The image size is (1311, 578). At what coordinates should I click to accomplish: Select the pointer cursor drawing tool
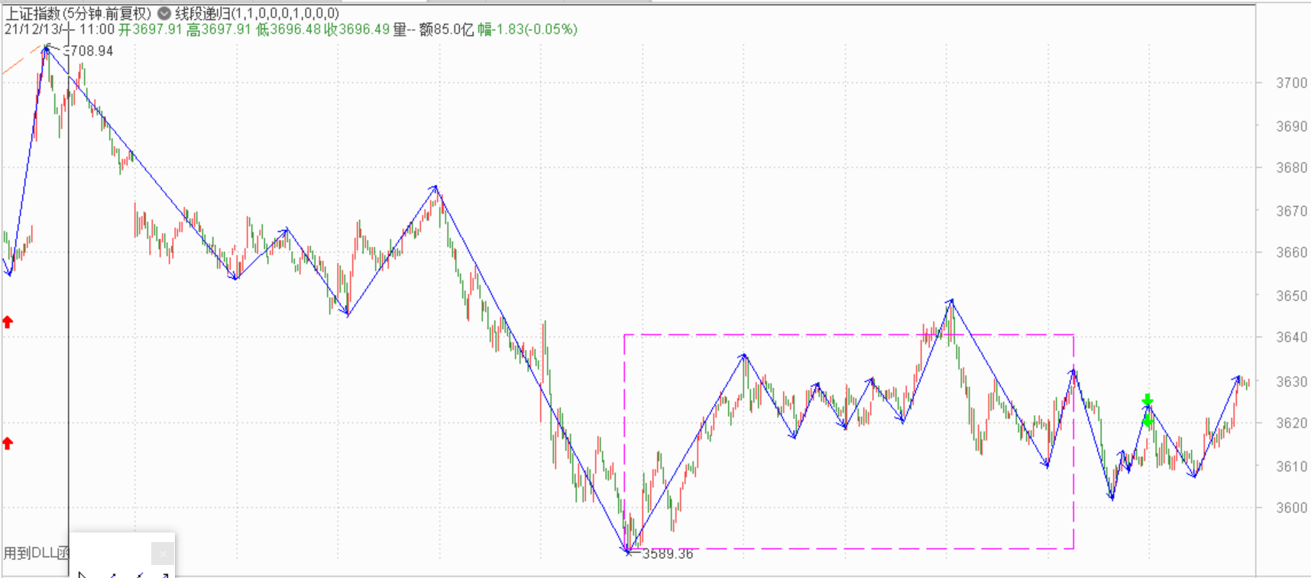coord(83,574)
